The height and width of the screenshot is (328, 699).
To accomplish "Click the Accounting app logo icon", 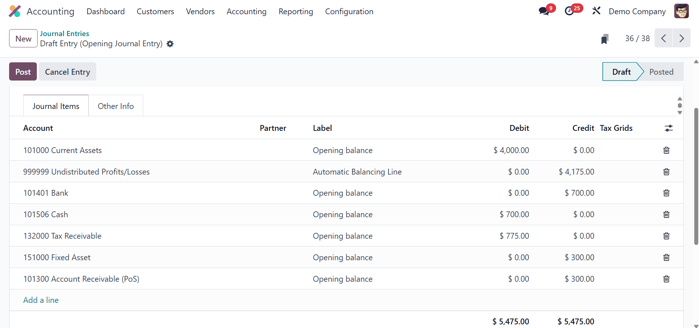I will (15, 11).
